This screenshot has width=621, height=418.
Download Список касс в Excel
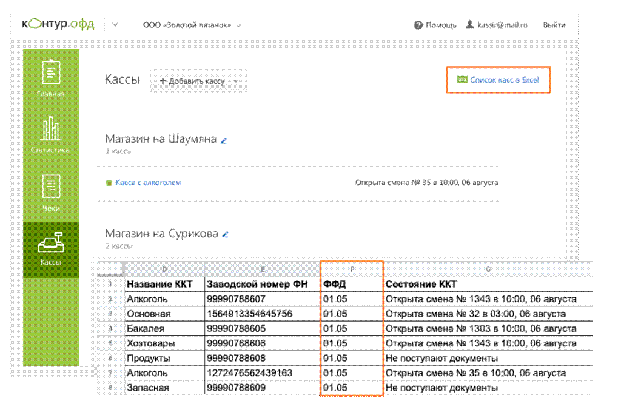[498, 79]
